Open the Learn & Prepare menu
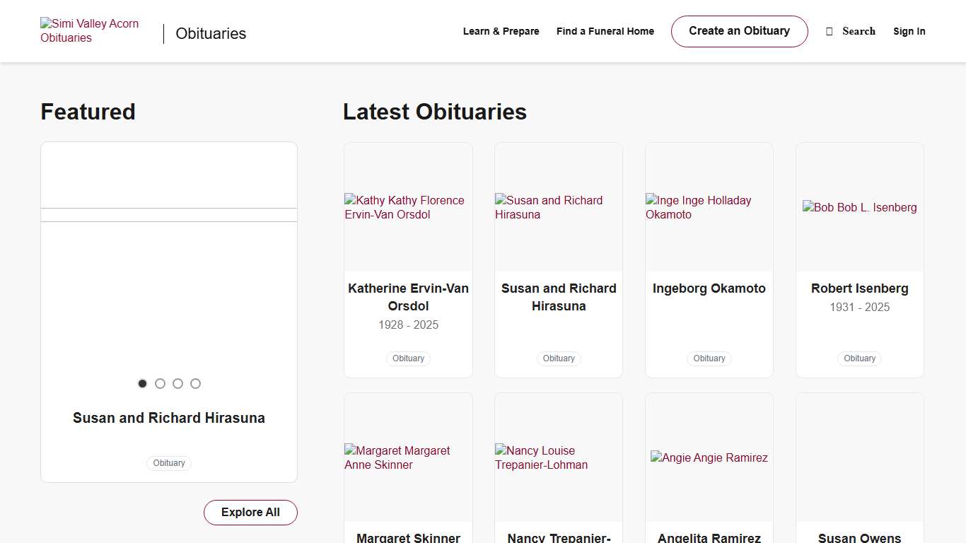Image resolution: width=966 pixels, height=543 pixels. click(x=501, y=31)
